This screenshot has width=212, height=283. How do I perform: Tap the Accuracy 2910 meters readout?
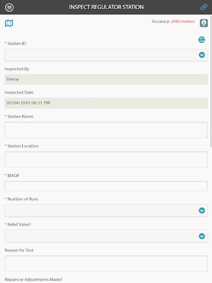tap(173, 21)
